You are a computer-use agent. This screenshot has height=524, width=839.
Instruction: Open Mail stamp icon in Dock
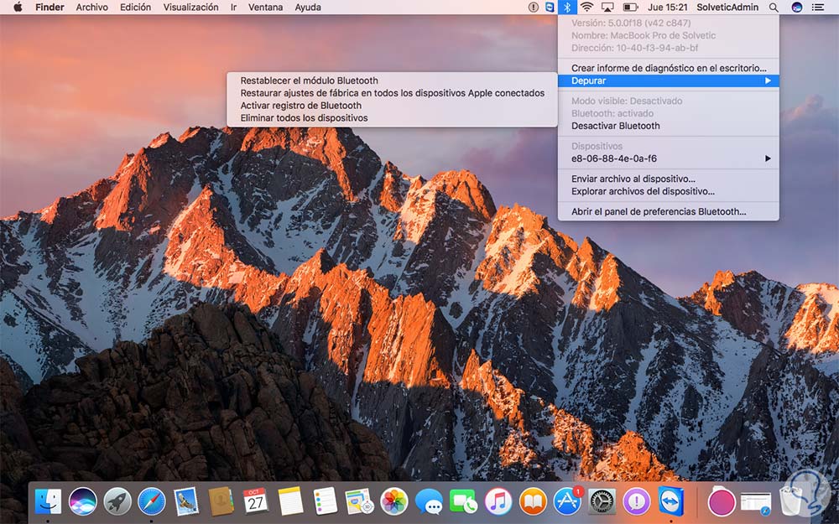[186, 501]
